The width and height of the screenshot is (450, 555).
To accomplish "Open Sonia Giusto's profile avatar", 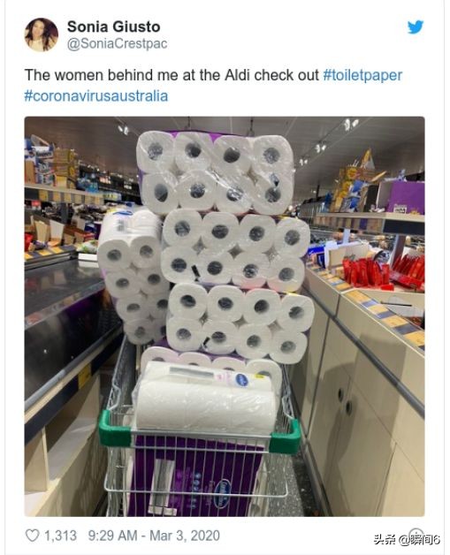I will (x=41, y=34).
